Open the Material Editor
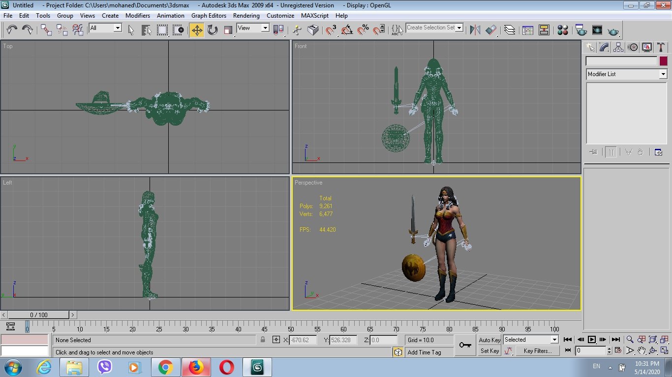 click(563, 30)
